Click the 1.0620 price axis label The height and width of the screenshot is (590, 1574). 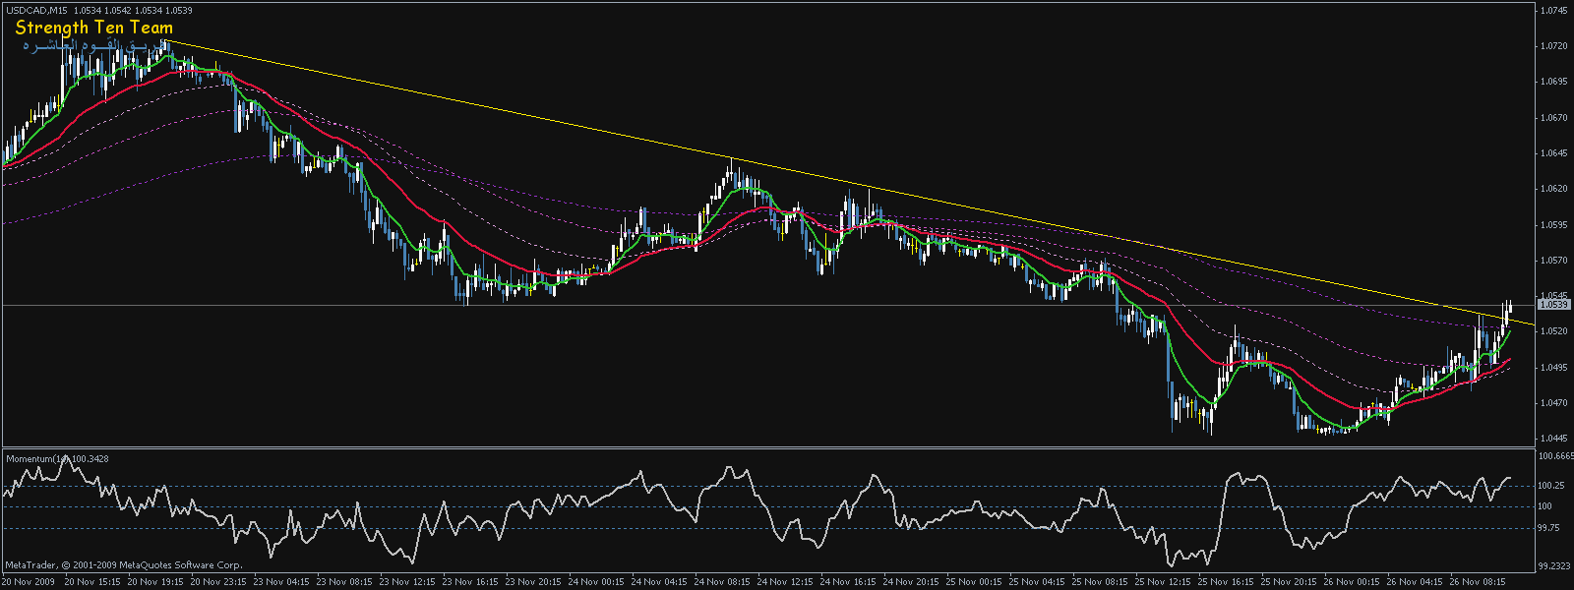(1553, 189)
